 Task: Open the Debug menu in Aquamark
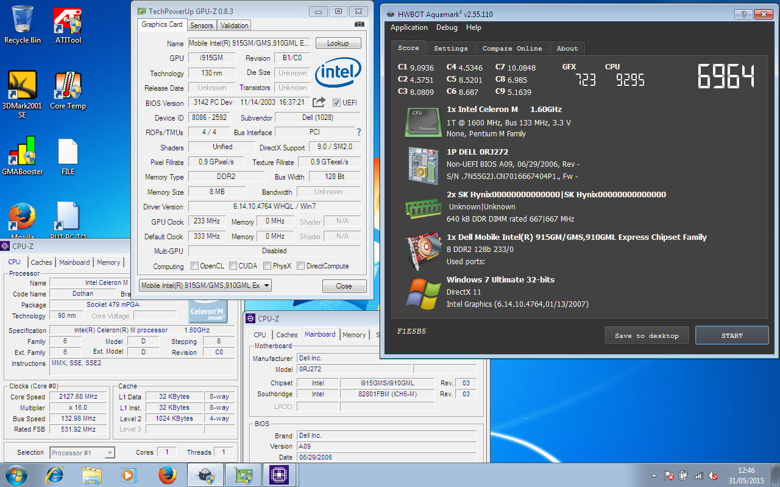click(447, 27)
